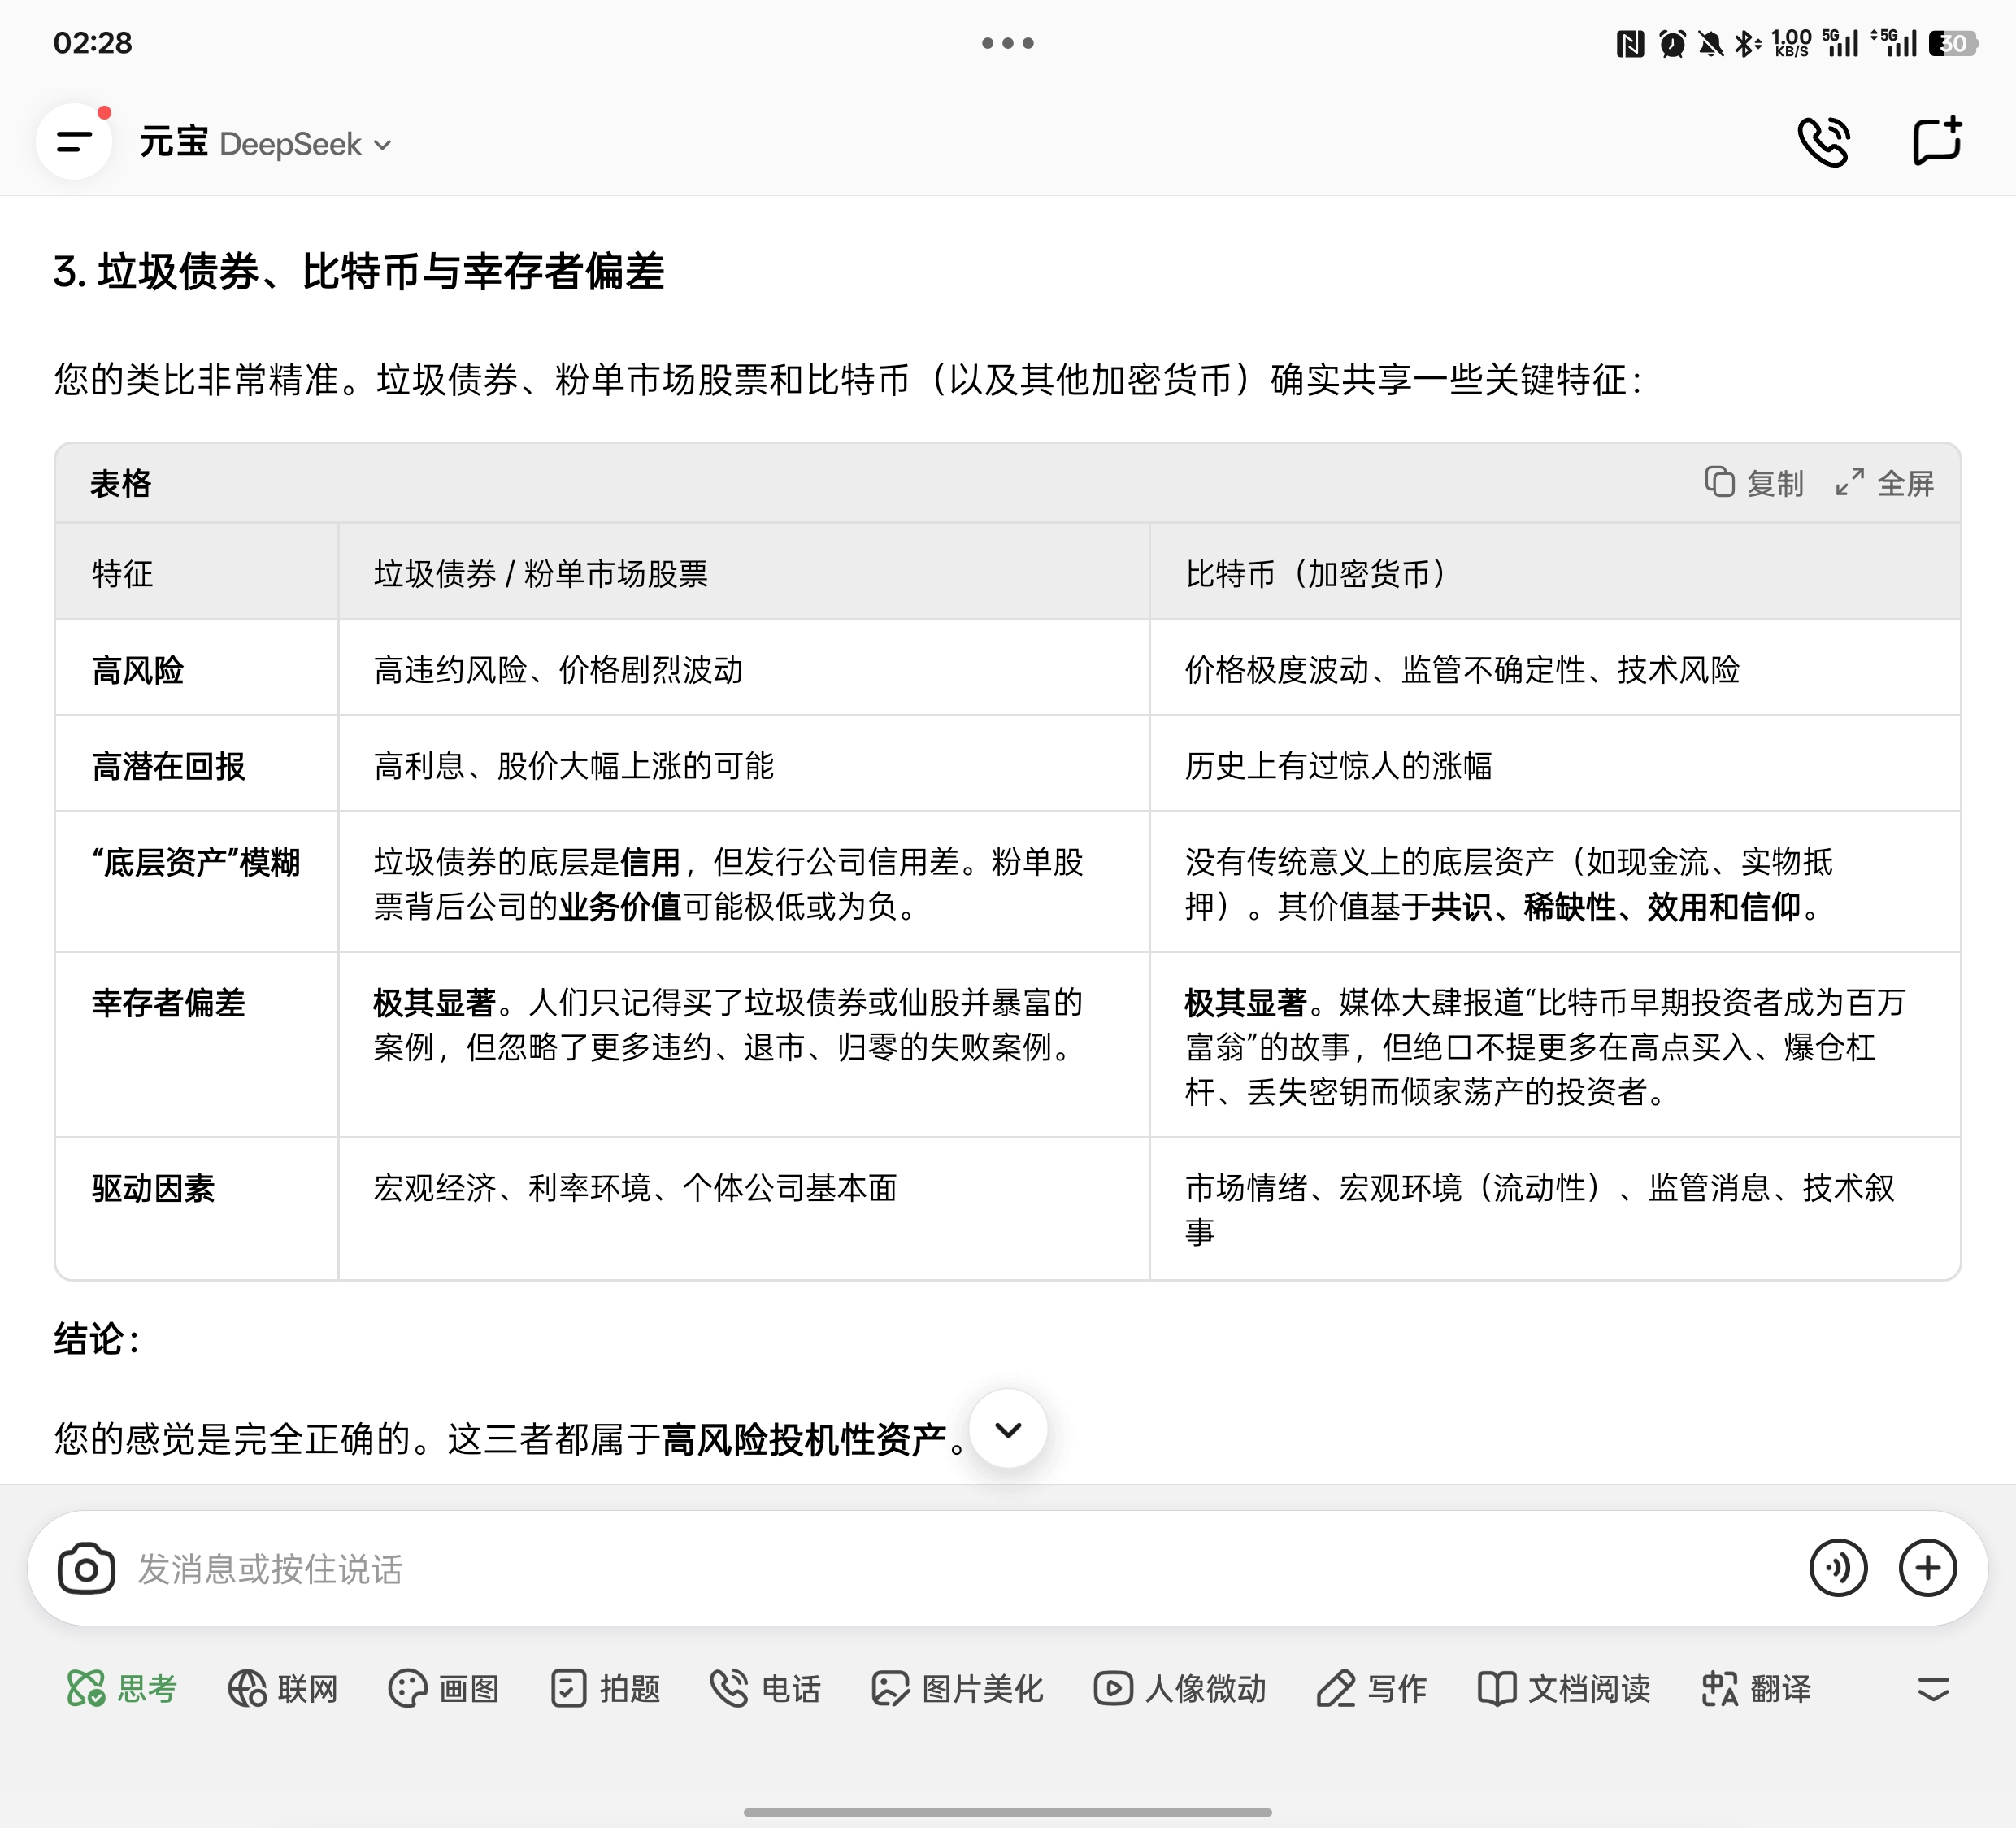This screenshot has height=1828, width=2016.
Task: Start a voice call with the phone icon
Action: click(x=1823, y=142)
